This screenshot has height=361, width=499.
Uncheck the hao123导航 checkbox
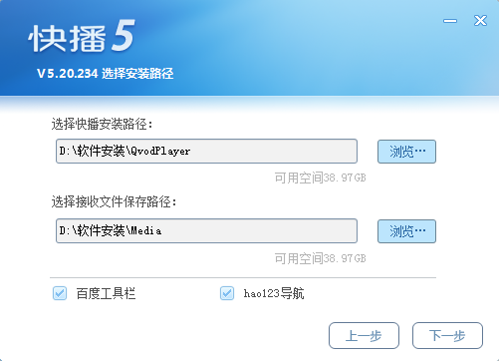point(227,293)
